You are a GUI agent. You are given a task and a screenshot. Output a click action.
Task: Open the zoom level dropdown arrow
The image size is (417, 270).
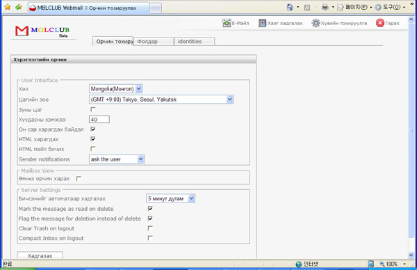(x=404, y=264)
